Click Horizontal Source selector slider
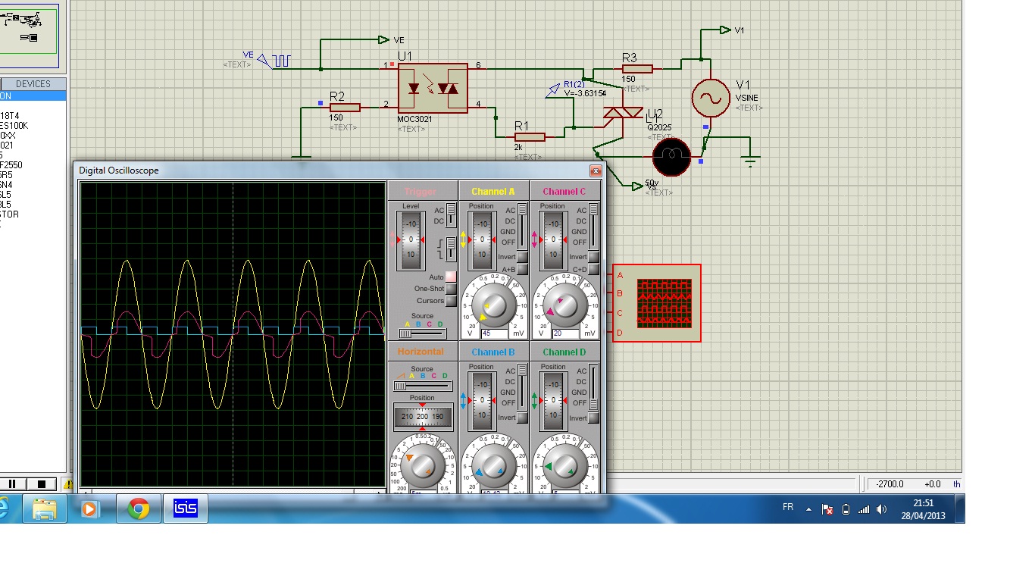1035x582 pixels. click(x=422, y=386)
